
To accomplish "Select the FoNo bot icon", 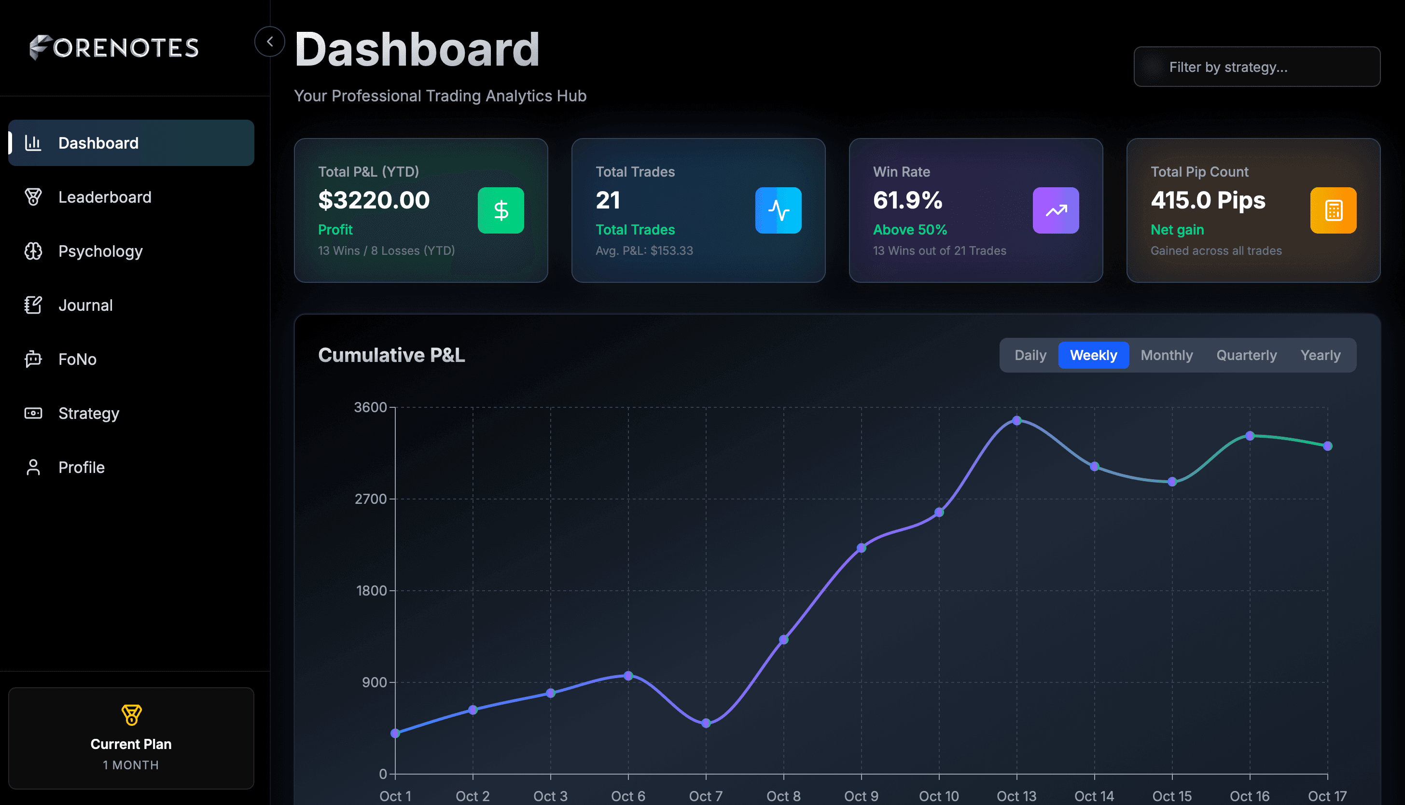I will tap(33, 359).
